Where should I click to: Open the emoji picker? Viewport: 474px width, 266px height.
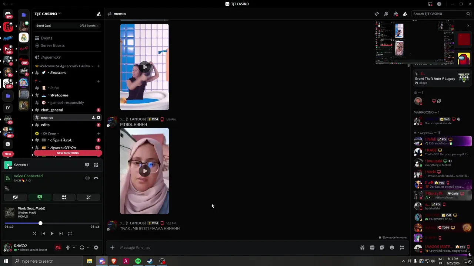pos(392,248)
